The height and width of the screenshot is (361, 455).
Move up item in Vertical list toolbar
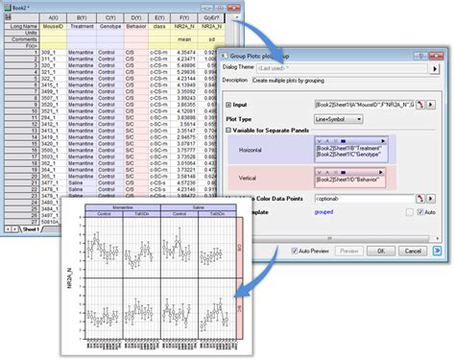point(327,173)
